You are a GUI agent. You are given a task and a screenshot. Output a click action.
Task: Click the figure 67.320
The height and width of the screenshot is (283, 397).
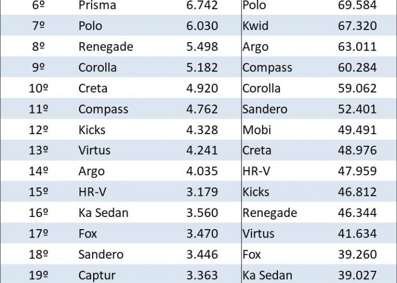(x=357, y=26)
